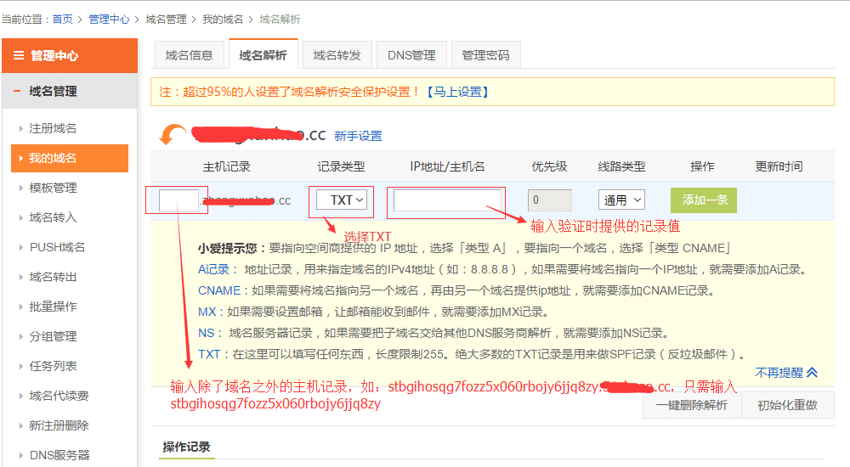The height and width of the screenshot is (467, 850).
Task: Open the TXT record type dropdown
Action: point(342,200)
